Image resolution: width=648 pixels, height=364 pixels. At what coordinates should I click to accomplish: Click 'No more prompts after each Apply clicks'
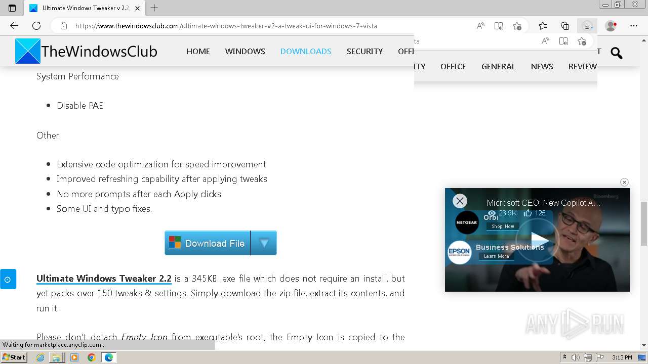pos(139,194)
